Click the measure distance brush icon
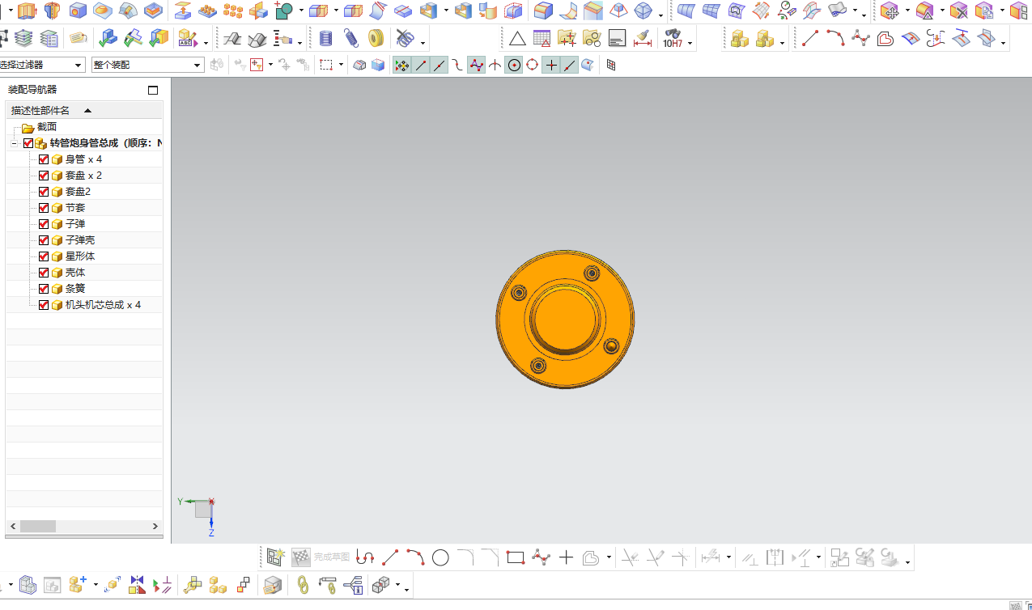The image size is (1032, 610). pyautogui.click(x=643, y=38)
